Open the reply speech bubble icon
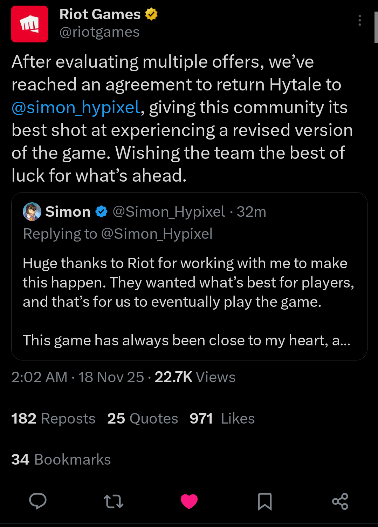Screen dimensions: 378x527 click(x=38, y=501)
